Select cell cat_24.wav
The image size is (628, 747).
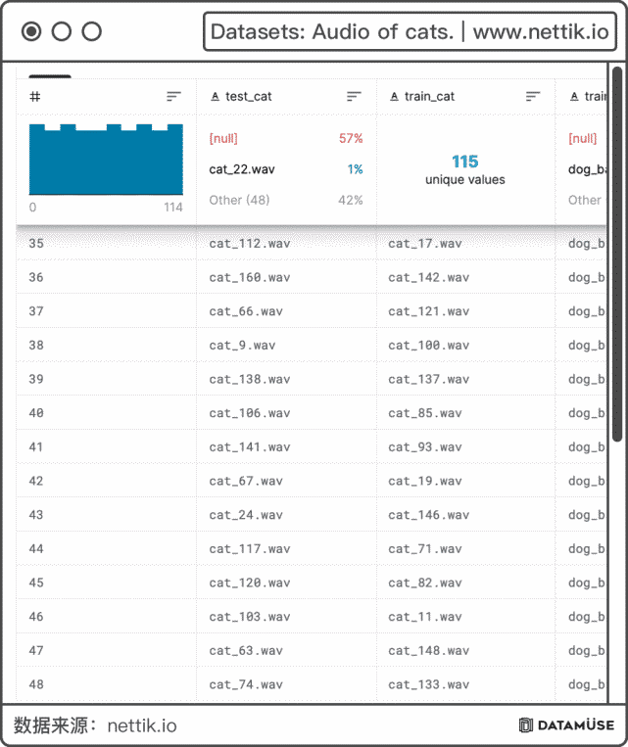click(x=246, y=515)
